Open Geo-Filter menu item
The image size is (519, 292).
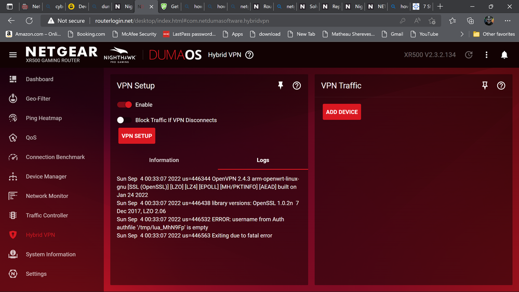pyautogui.click(x=38, y=99)
